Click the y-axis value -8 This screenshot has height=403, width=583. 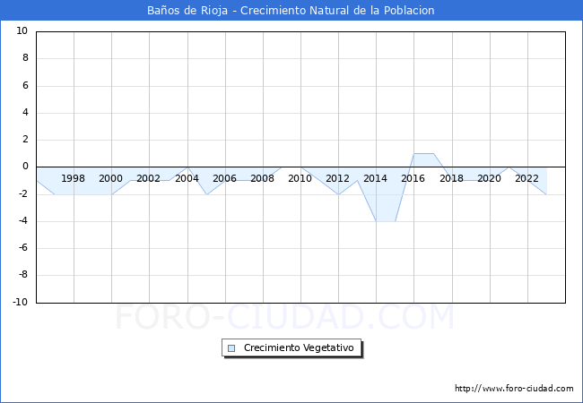point(23,275)
